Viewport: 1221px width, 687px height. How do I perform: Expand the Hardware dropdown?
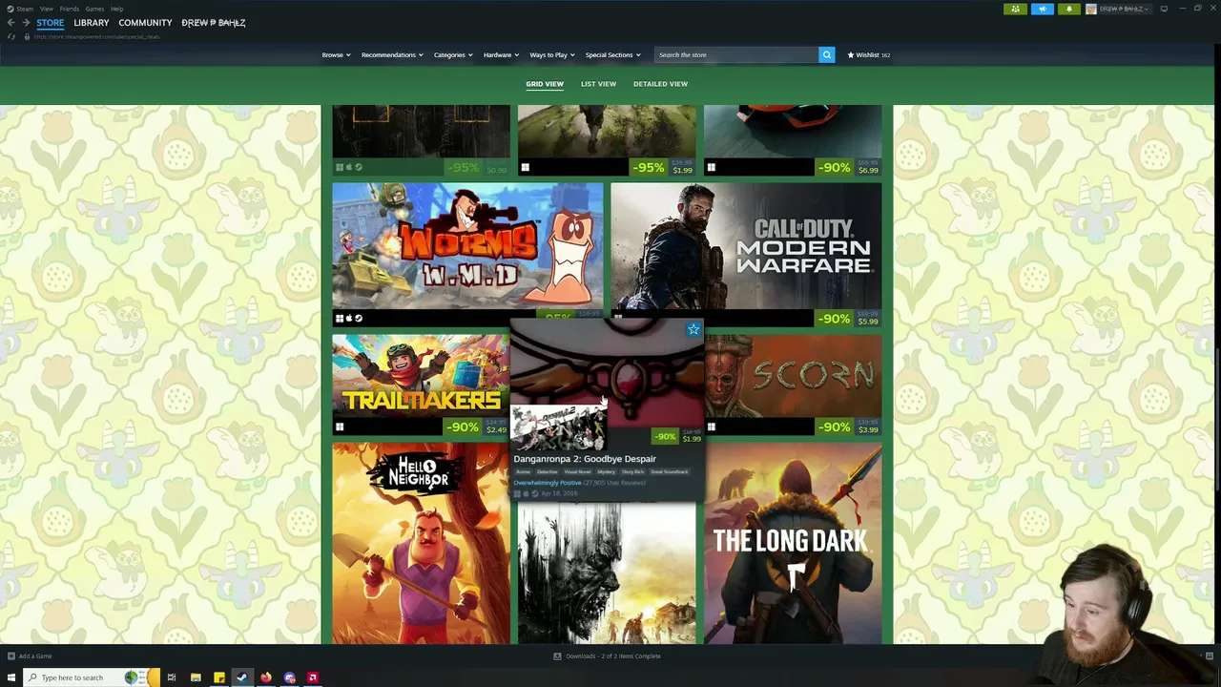[x=501, y=54]
